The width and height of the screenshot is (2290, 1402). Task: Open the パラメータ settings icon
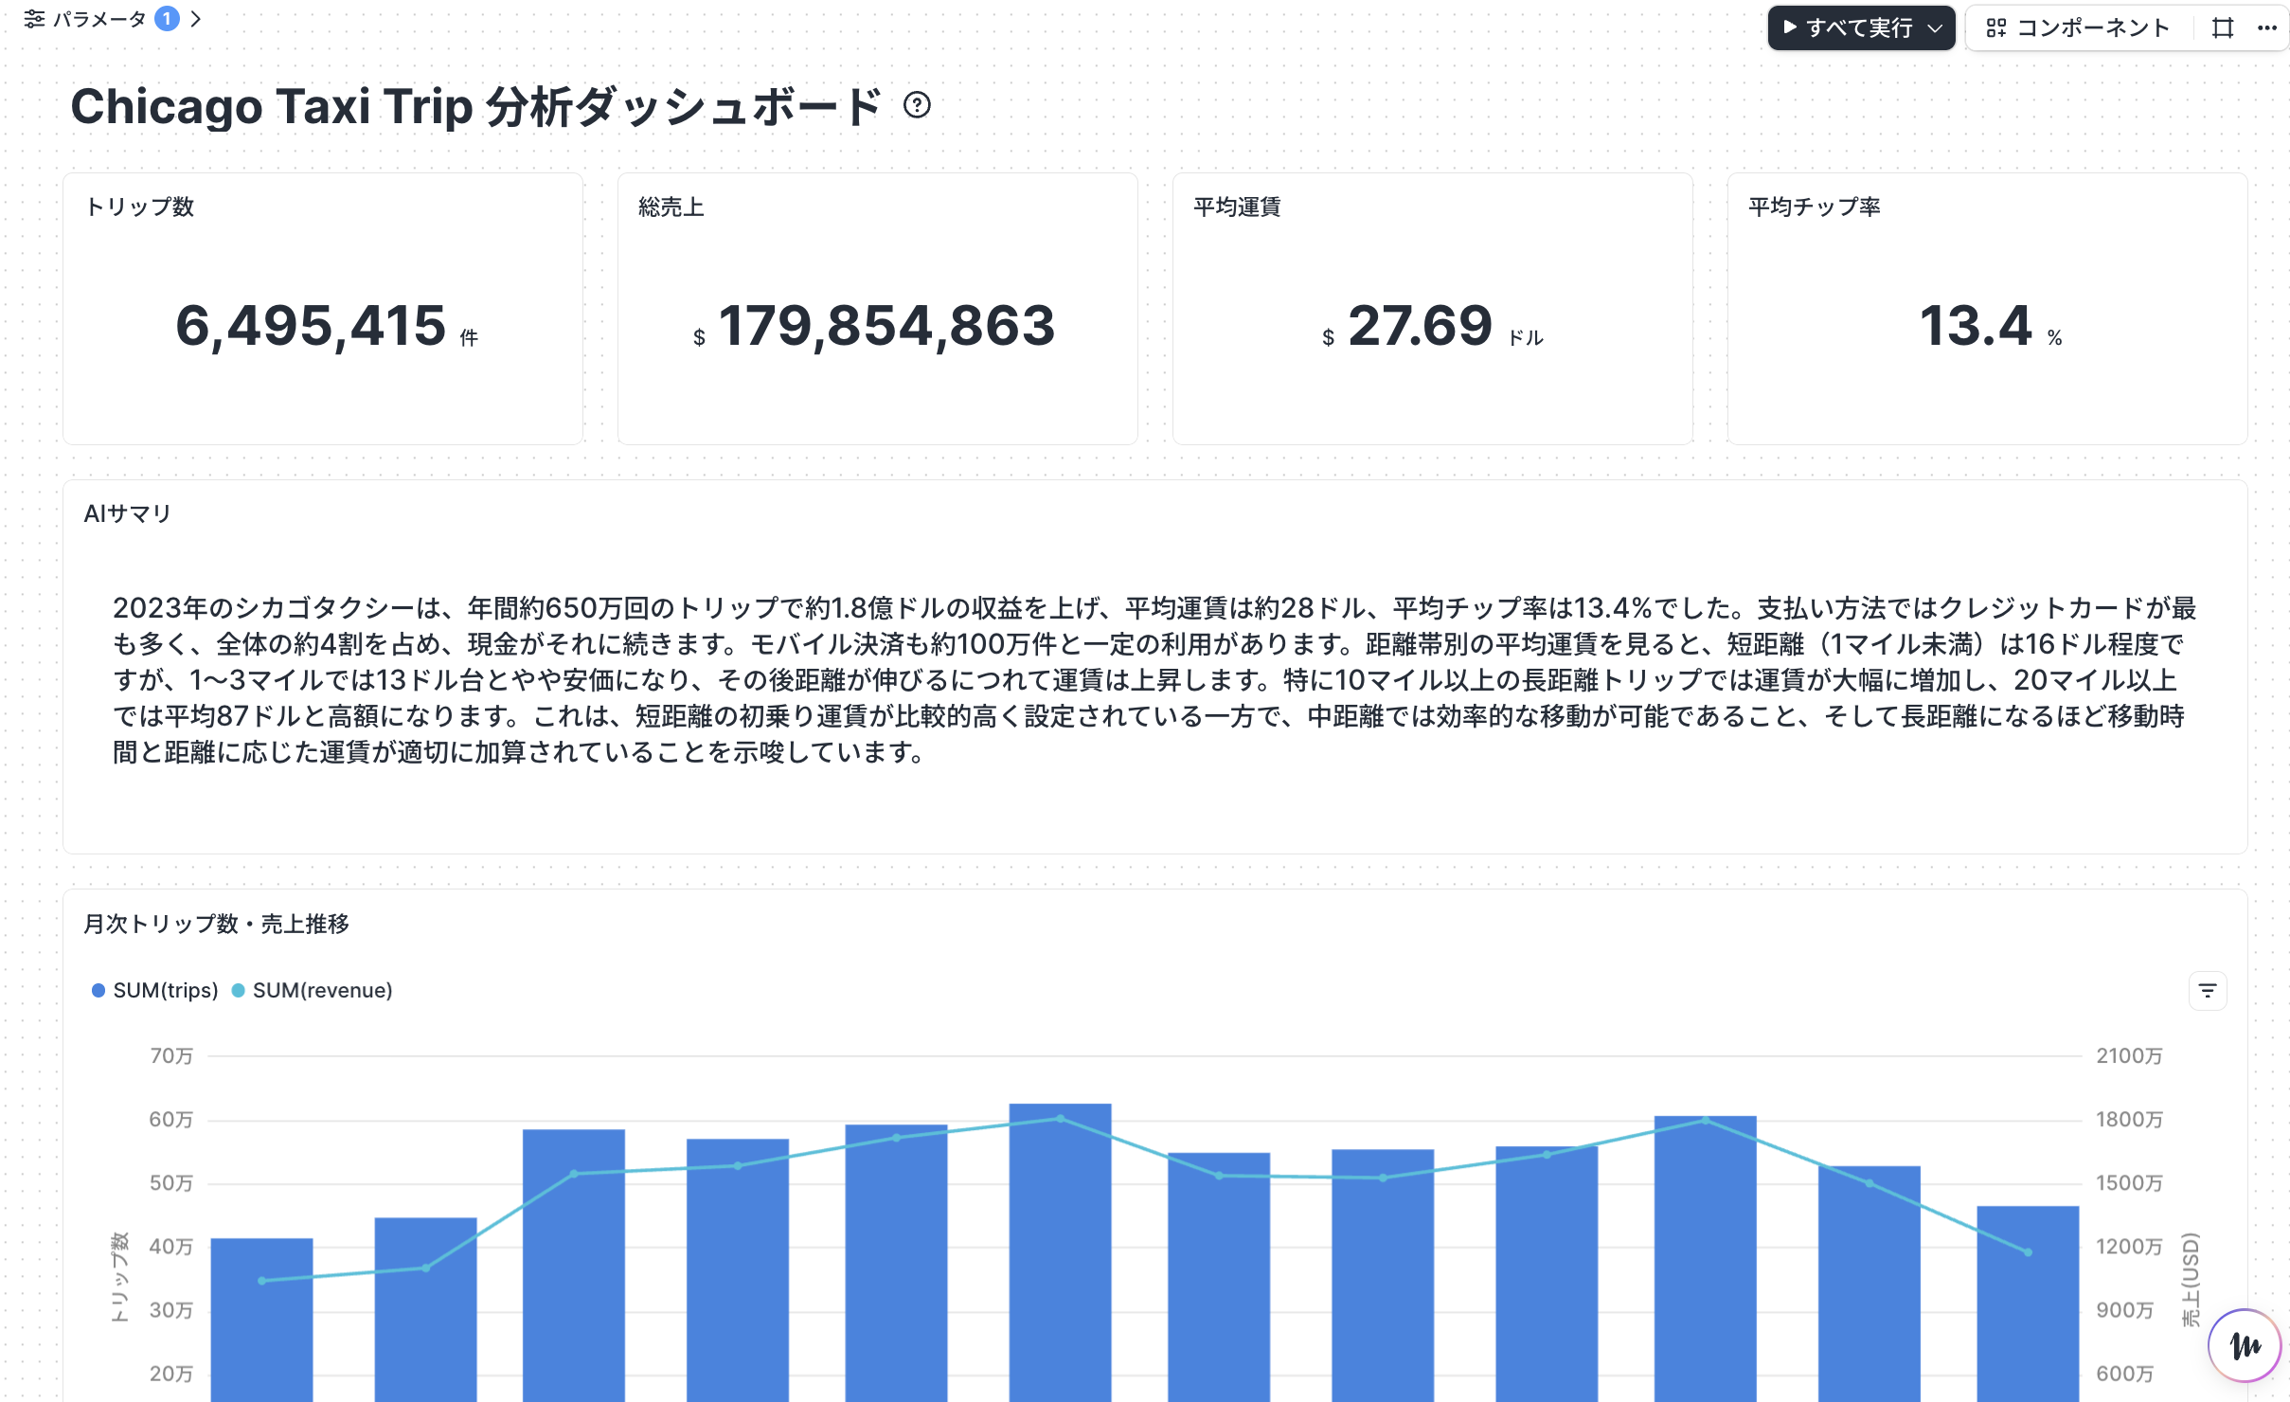point(34,19)
